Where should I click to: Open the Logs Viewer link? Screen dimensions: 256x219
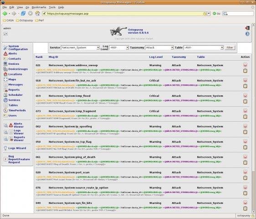[x=19, y=132]
